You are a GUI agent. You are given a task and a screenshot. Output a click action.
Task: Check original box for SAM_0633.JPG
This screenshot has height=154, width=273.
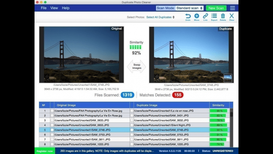(x=52, y=120)
